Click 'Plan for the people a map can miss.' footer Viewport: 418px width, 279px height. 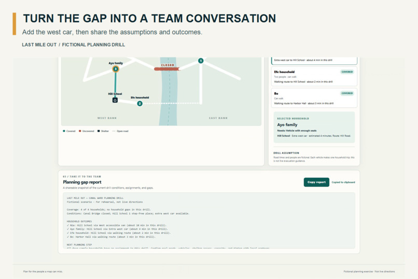point(43,272)
